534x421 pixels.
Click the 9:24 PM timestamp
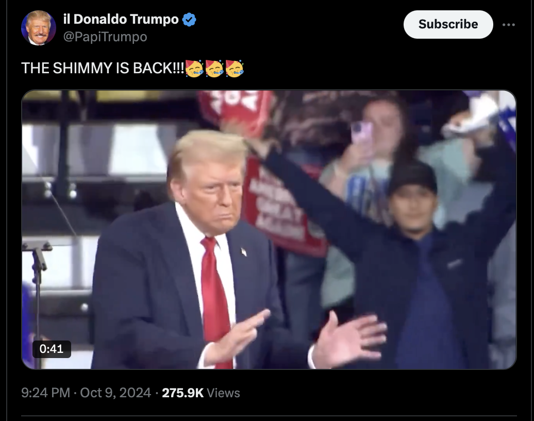point(46,393)
